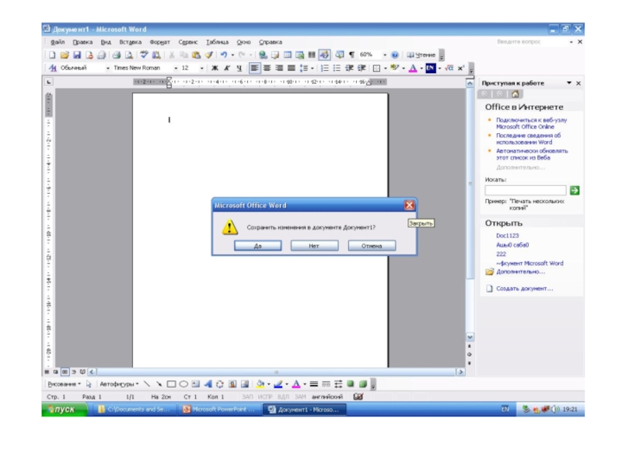The width and height of the screenshot is (622, 467).
Task: Undo the last action
Action: click(224, 54)
